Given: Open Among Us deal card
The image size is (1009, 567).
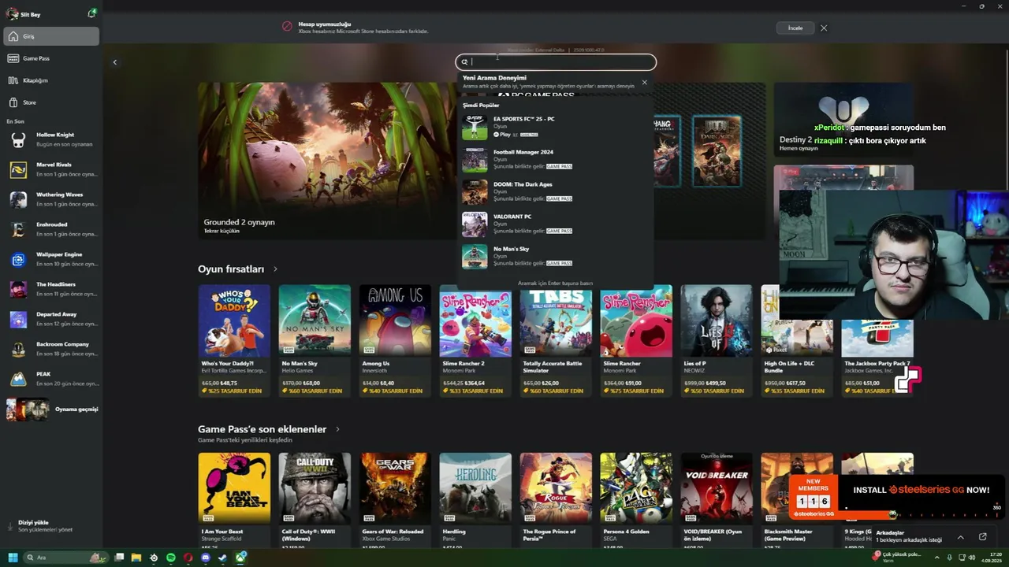Looking at the screenshot, I should pos(395,340).
